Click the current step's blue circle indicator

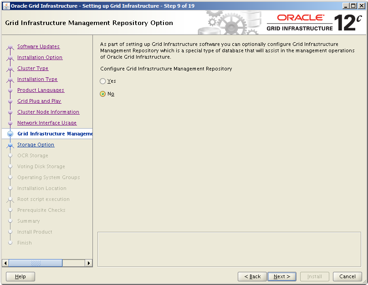pos(10,134)
